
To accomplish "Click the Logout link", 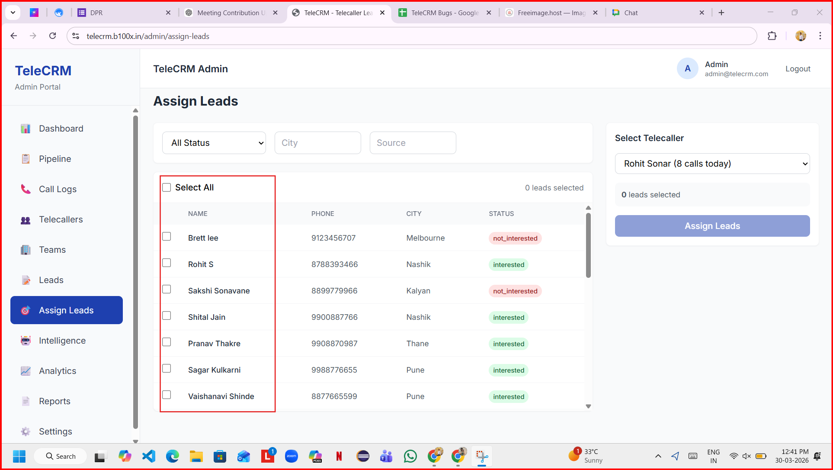I will click(798, 69).
